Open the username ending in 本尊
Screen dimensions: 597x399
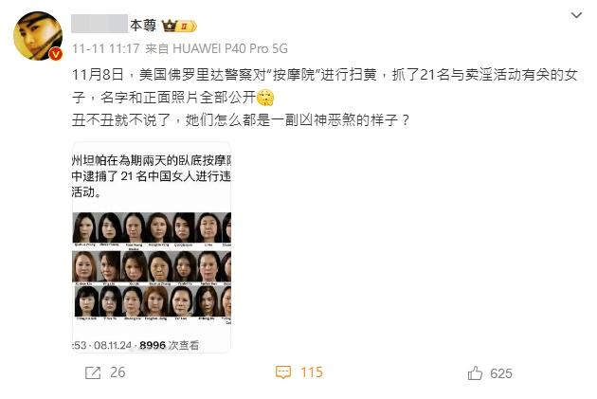114,25
